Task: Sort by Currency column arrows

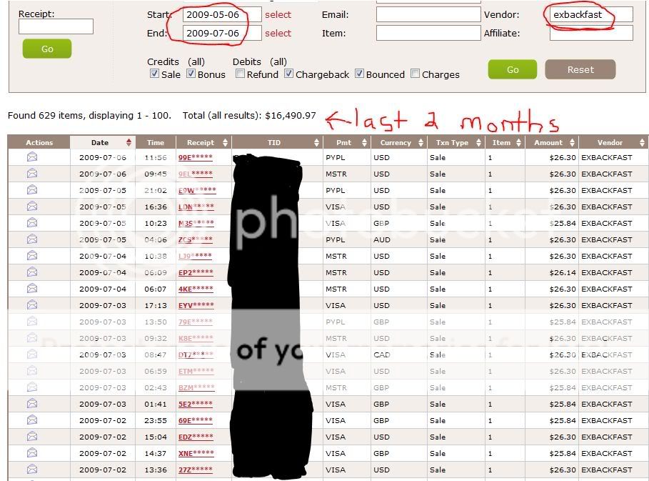Action: pos(421,142)
